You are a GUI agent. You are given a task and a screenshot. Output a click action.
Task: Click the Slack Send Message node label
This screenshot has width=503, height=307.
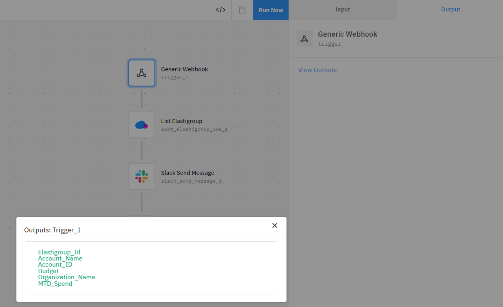point(188,173)
